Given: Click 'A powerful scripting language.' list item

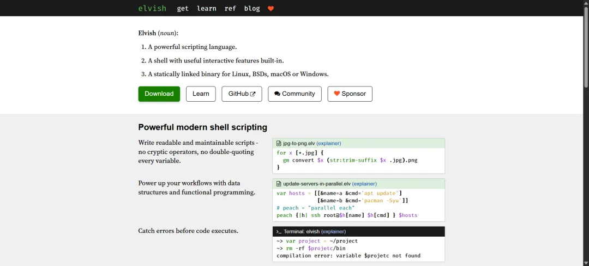Looking at the screenshot, I should click(193, 47).
